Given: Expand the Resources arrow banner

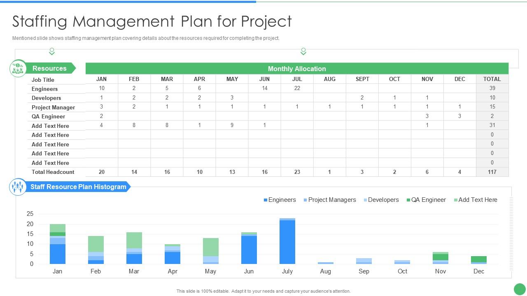Looking at the screenshot, I should [50, 68].
